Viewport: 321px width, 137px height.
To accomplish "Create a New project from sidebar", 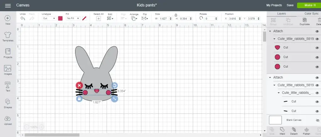I will [8, 20].
